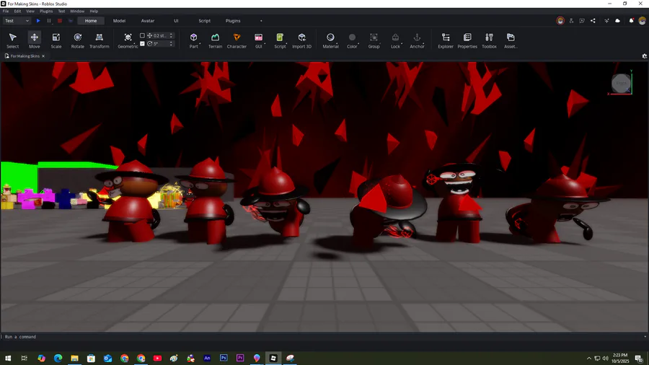Open the user account avatar
Image resolution: width=649 pixels, height=365 pixels.
[642, 21]
